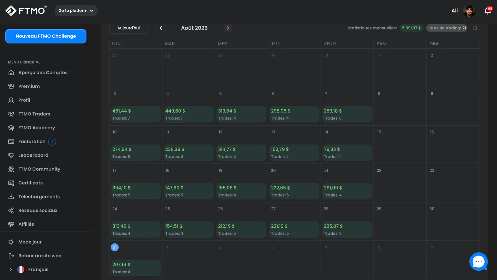The height and width of the screenshot is (280, 497).
Task: Select the 298,05 $ day entry
Action: pos(294,114)
